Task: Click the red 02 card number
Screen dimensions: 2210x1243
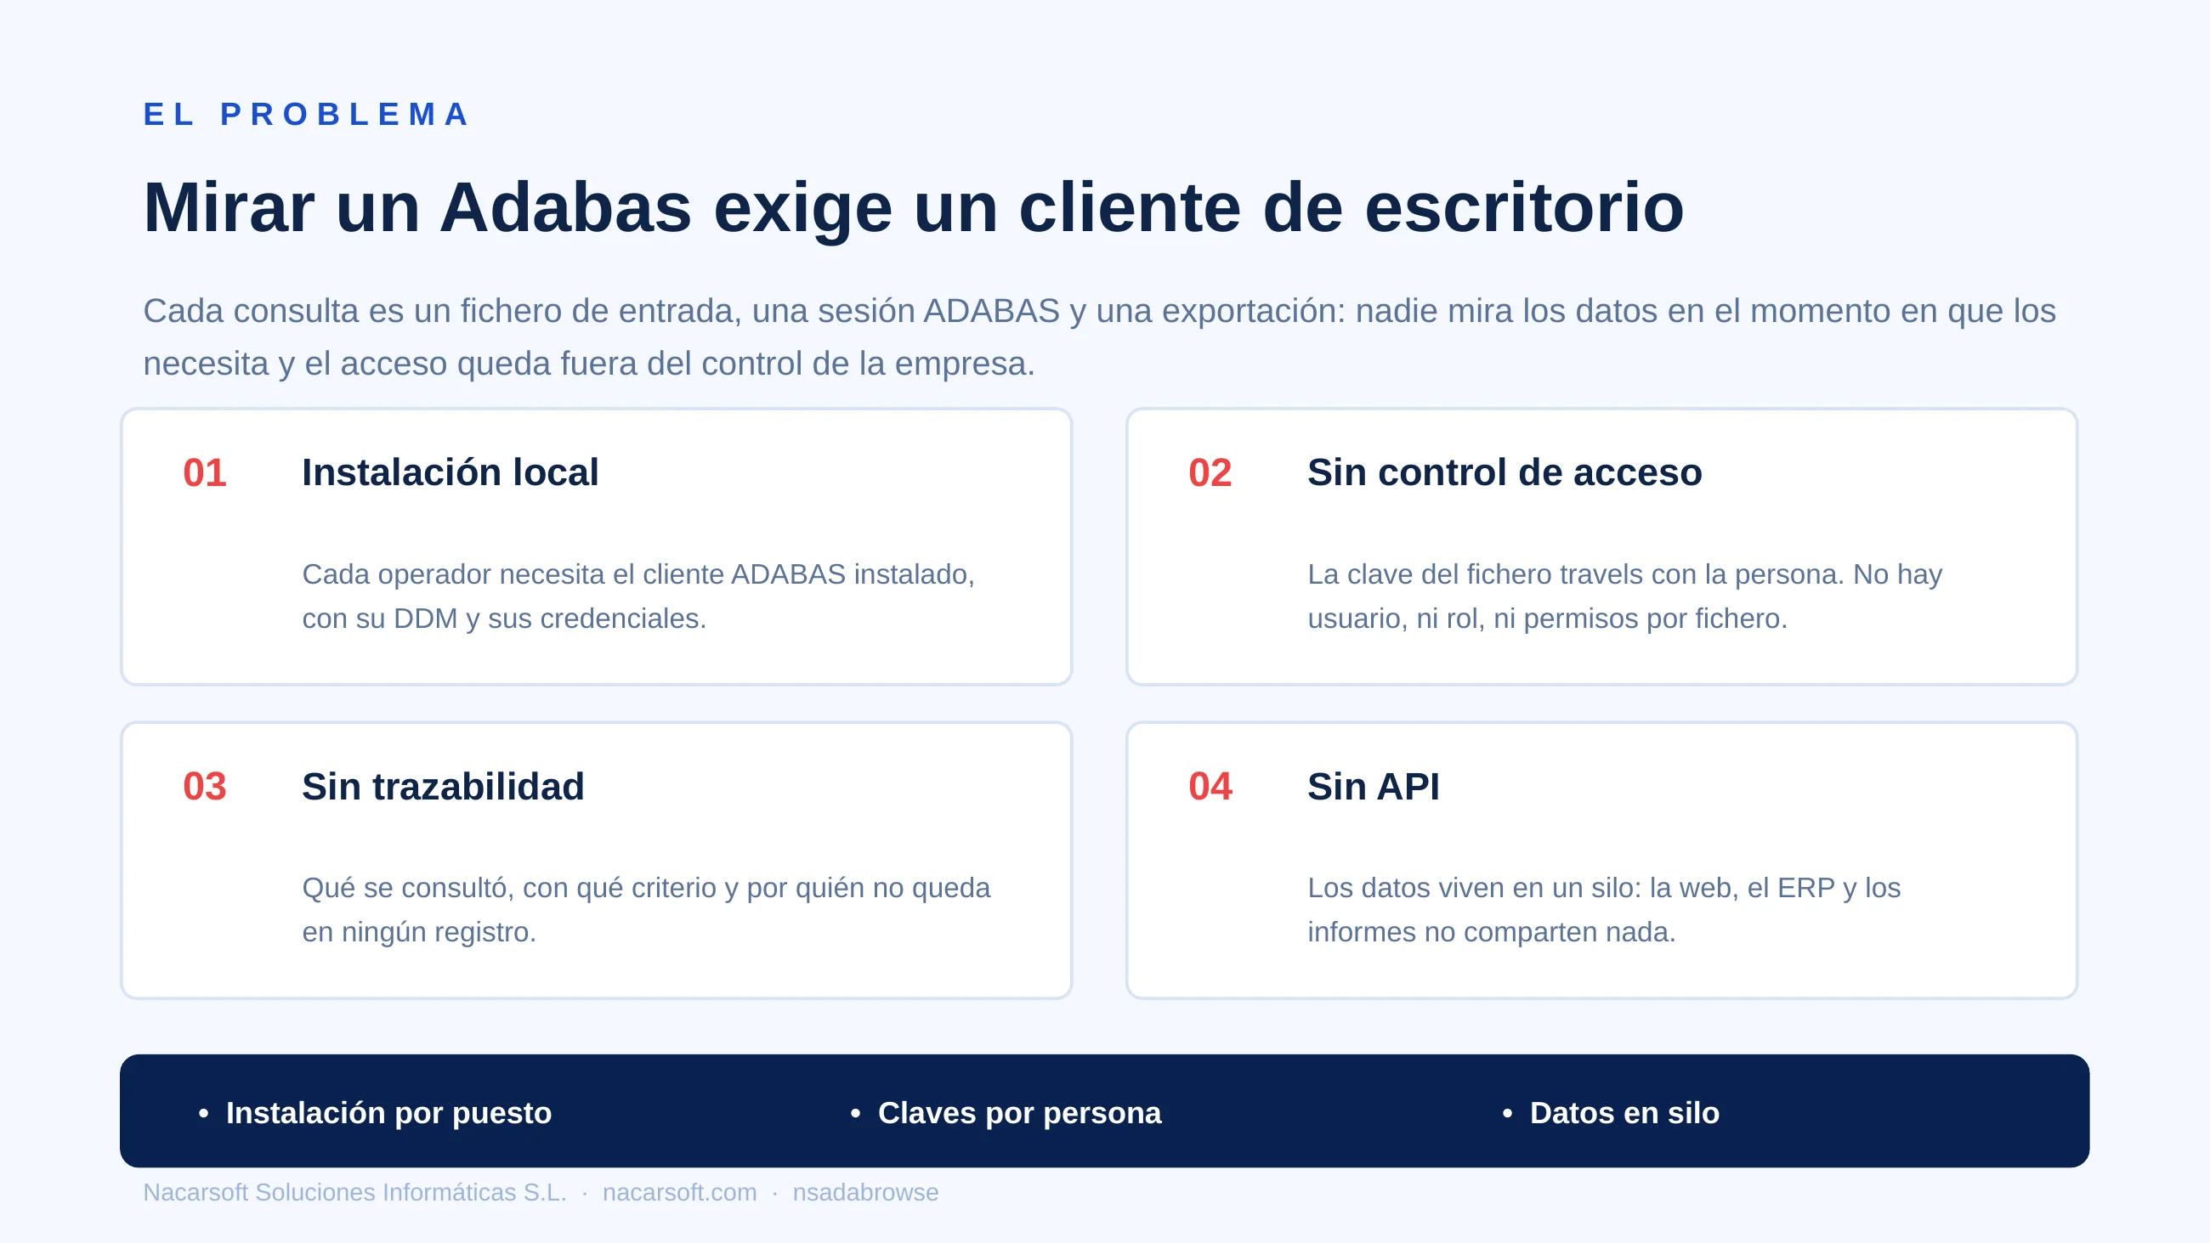Action: [1210, 472]
